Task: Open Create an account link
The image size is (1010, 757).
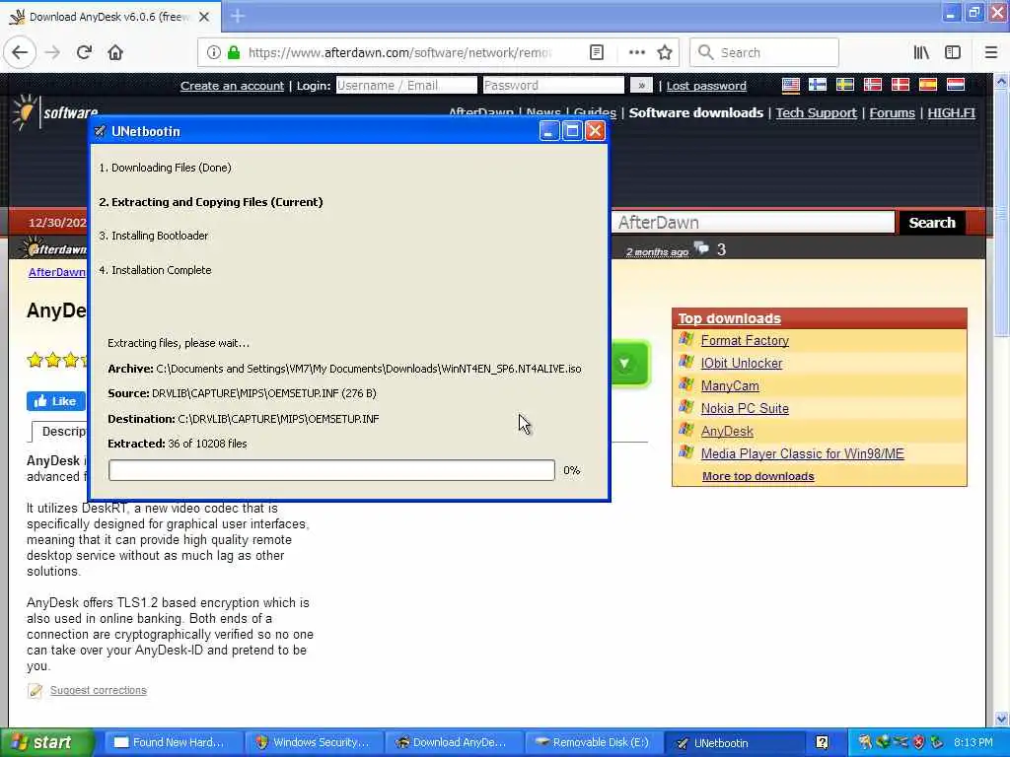Action: point(232,86)
